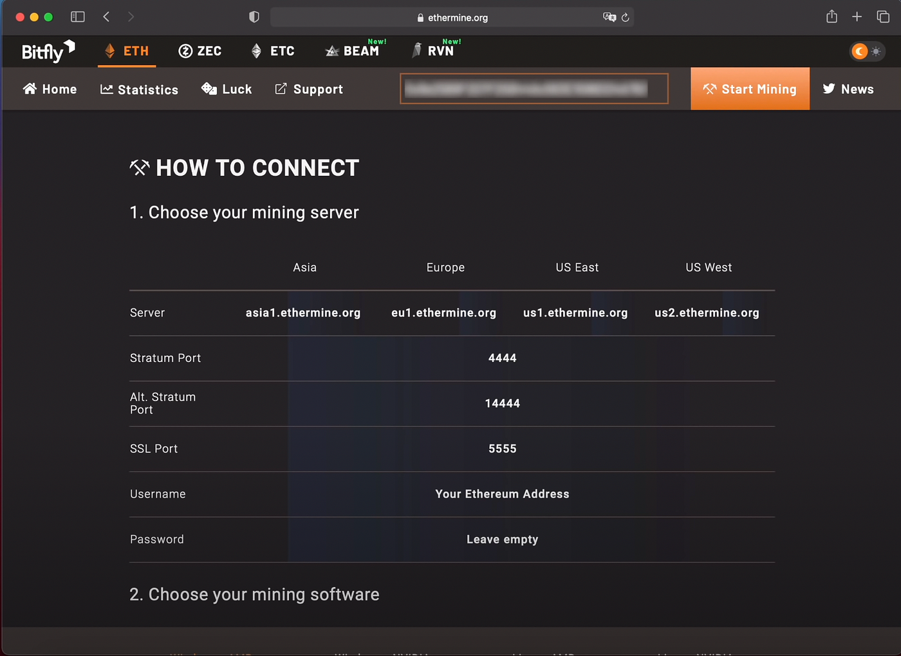
Task: Show the tab overview
Action: [883, 17]
